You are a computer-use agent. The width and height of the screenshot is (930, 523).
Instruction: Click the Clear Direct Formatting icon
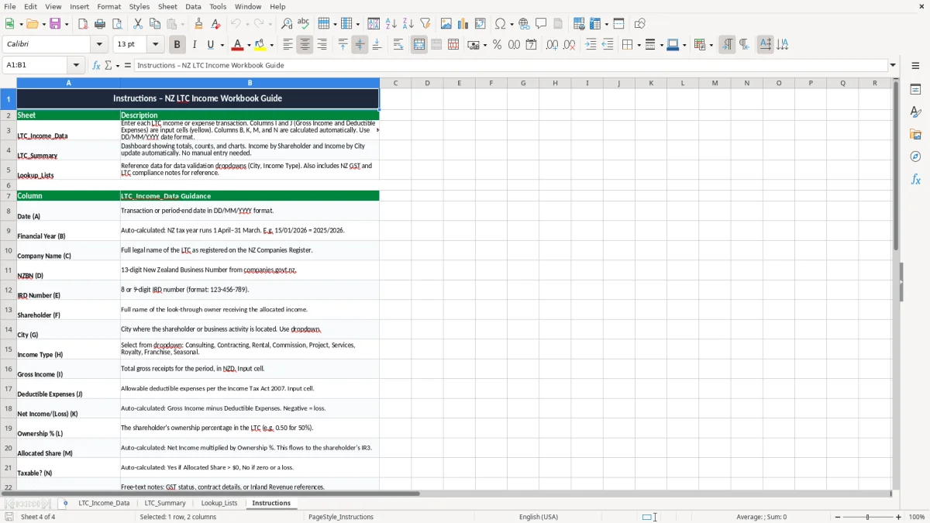pos(216,24)
